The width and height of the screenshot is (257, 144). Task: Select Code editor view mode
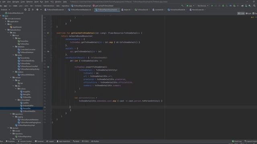click(241, 13)
